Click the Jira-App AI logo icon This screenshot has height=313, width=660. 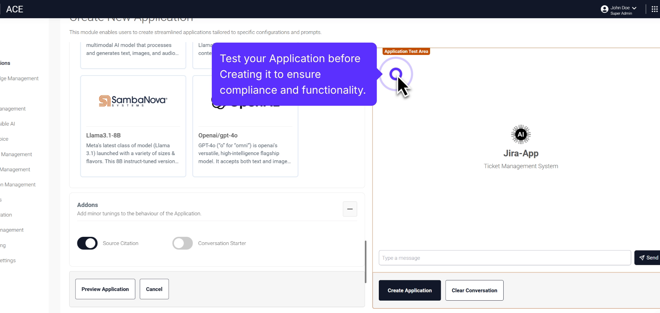[520, 134]
